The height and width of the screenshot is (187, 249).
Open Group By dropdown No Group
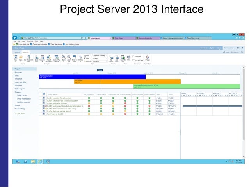click(100, 61)
